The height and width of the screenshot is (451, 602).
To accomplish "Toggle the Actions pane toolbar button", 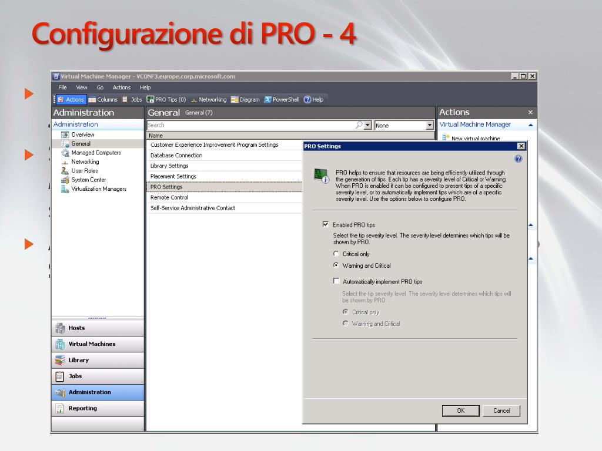I will click(71, 100).
